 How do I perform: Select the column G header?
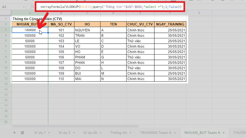coord(199,13)
